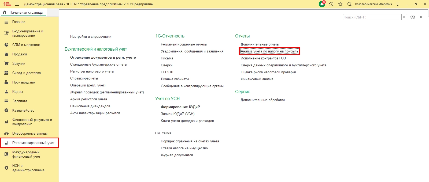The height and width of the screenshot is (182, 429).
Task: Open Начисления дивидендов
Action: click(90, 106)
